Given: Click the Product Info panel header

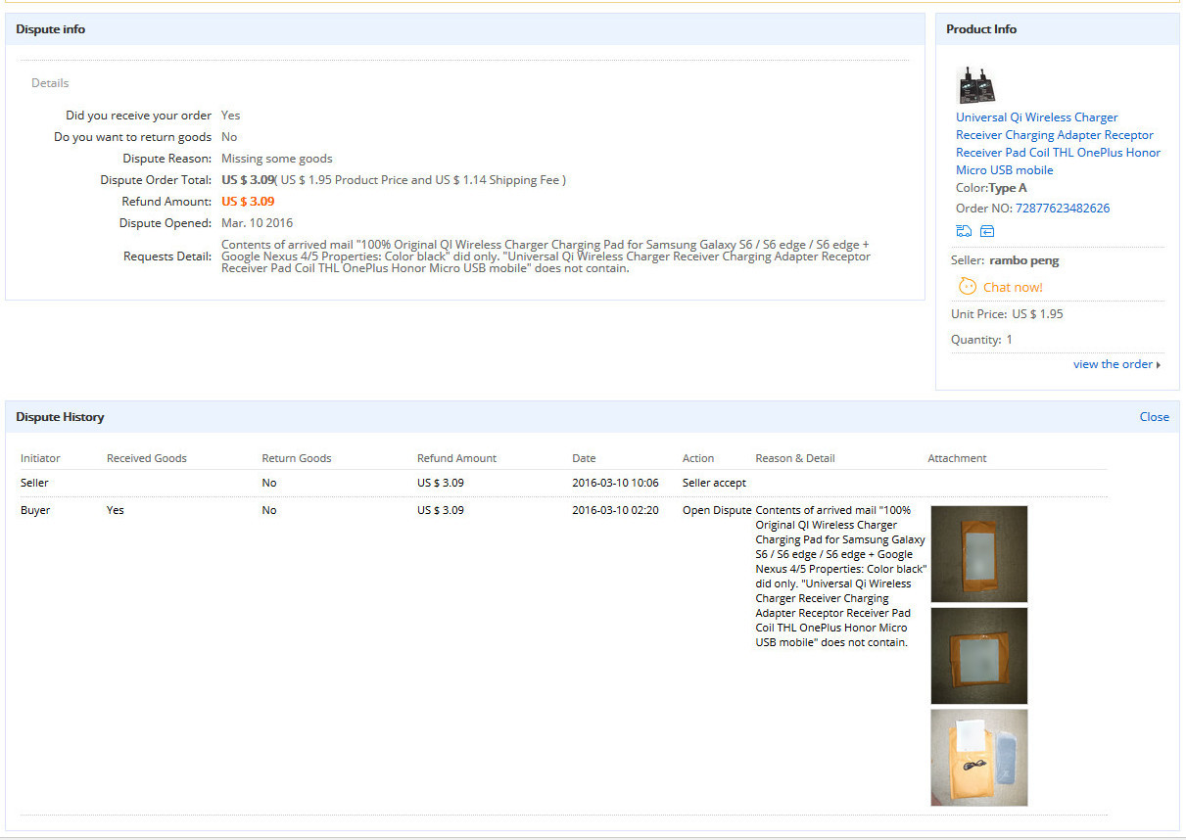Looking at the screenshot, I should (x=981, y=29).
